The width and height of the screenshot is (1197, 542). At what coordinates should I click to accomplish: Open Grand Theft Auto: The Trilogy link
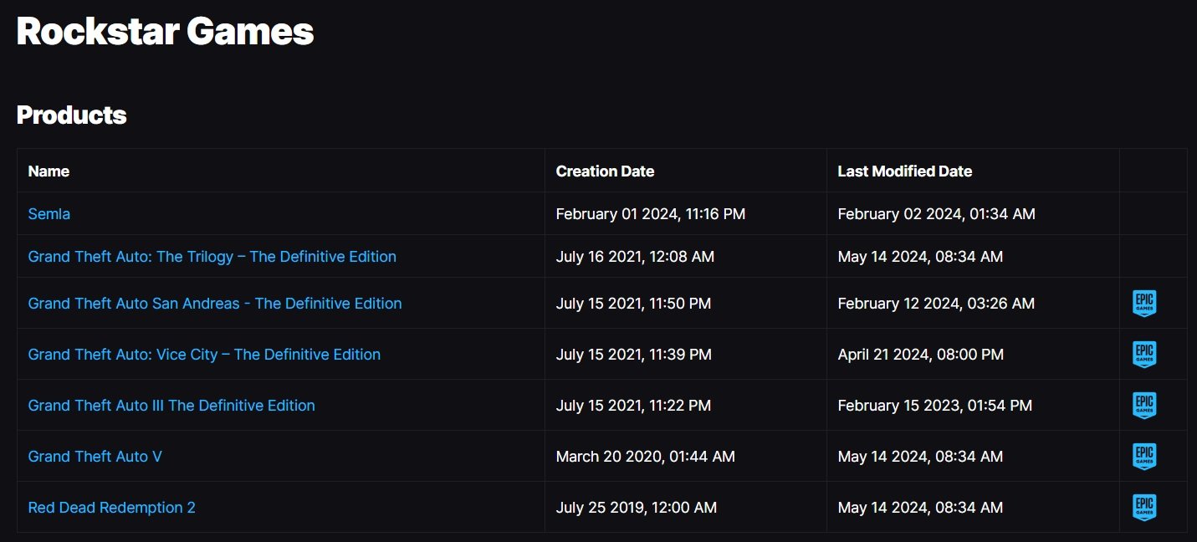click(x=212, y=257)
